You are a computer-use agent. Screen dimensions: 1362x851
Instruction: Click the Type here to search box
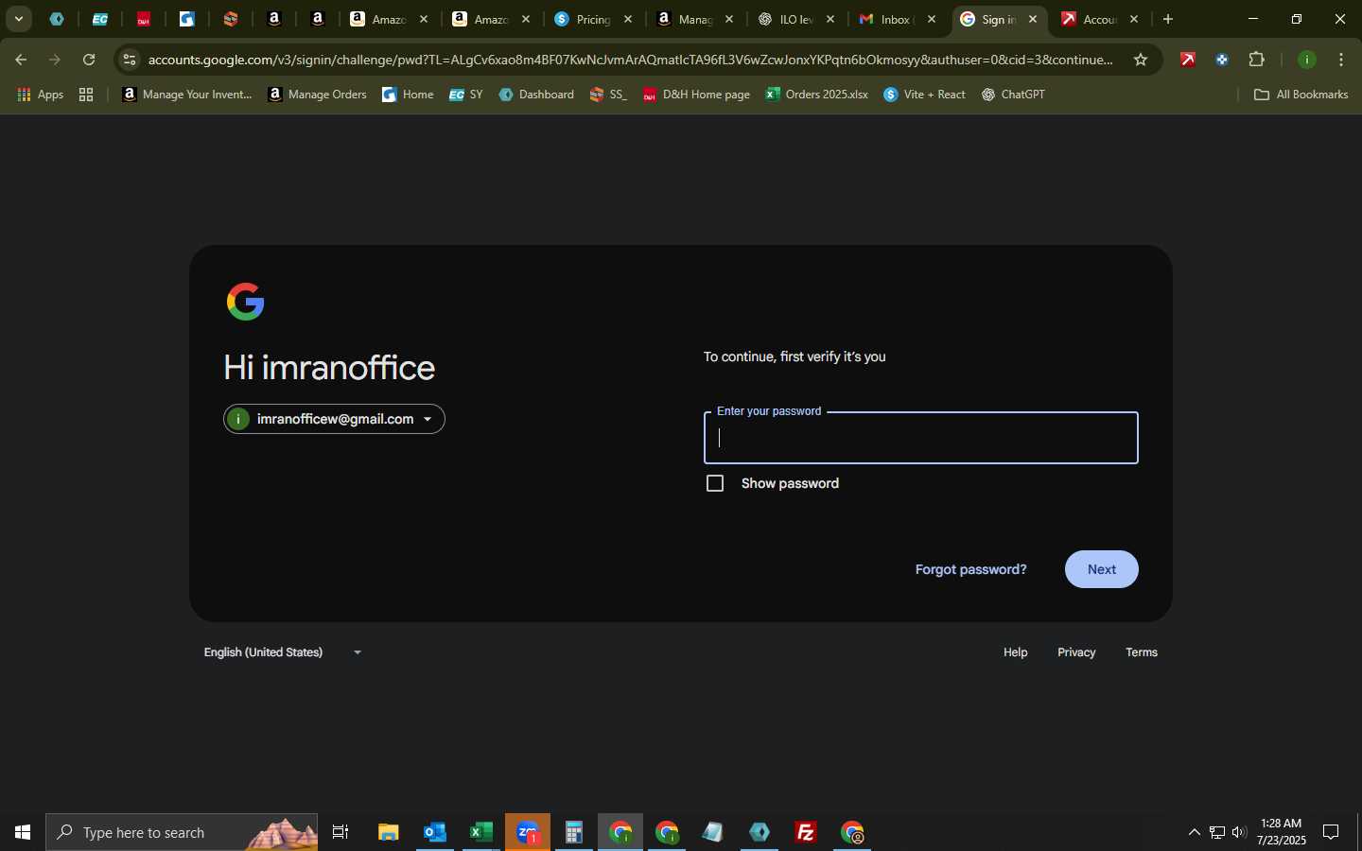182,832
